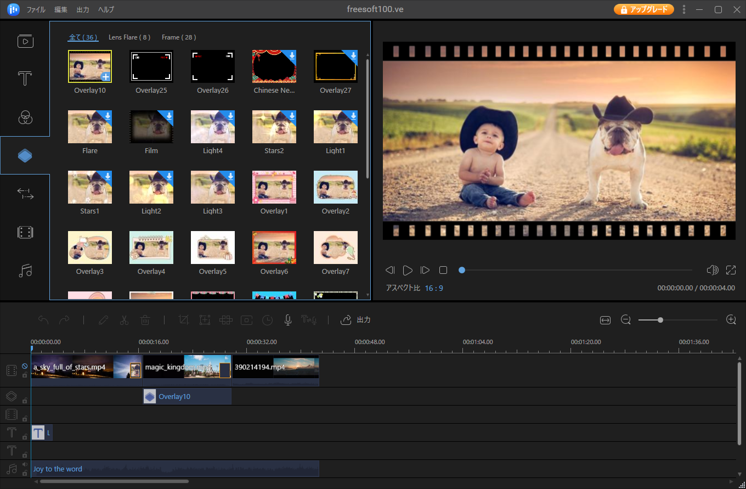Viewport: 746px width, 489px height.
Task: Open the speech and text converter tool
Action: click(x=310, y=320)
